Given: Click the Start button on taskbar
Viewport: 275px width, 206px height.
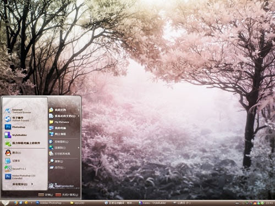Looking at the screenshot, I should pyautogui.click(x=5, y=203).
